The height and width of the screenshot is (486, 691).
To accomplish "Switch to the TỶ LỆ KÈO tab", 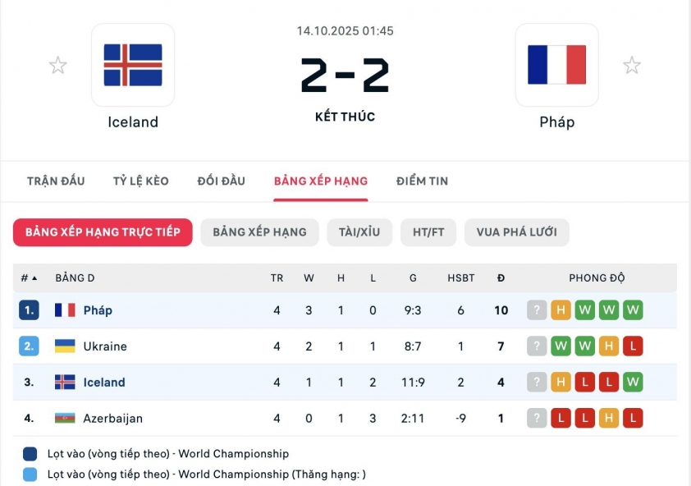I will (x=141, y=181).
